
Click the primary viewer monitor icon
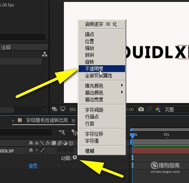[x=63, y=109]
